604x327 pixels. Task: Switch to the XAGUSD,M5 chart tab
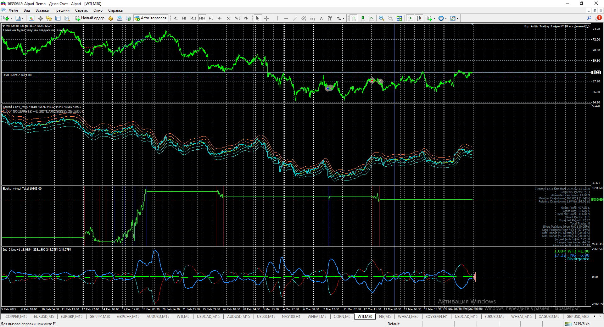point(549,317)
